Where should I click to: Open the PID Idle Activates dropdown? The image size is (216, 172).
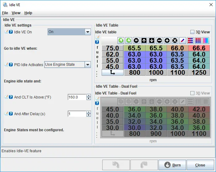[x=88, y=65]
